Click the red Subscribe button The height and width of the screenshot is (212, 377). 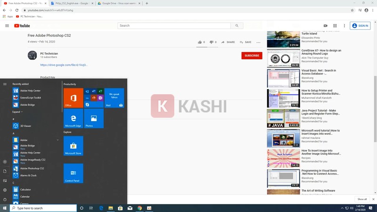pos(252,56)
